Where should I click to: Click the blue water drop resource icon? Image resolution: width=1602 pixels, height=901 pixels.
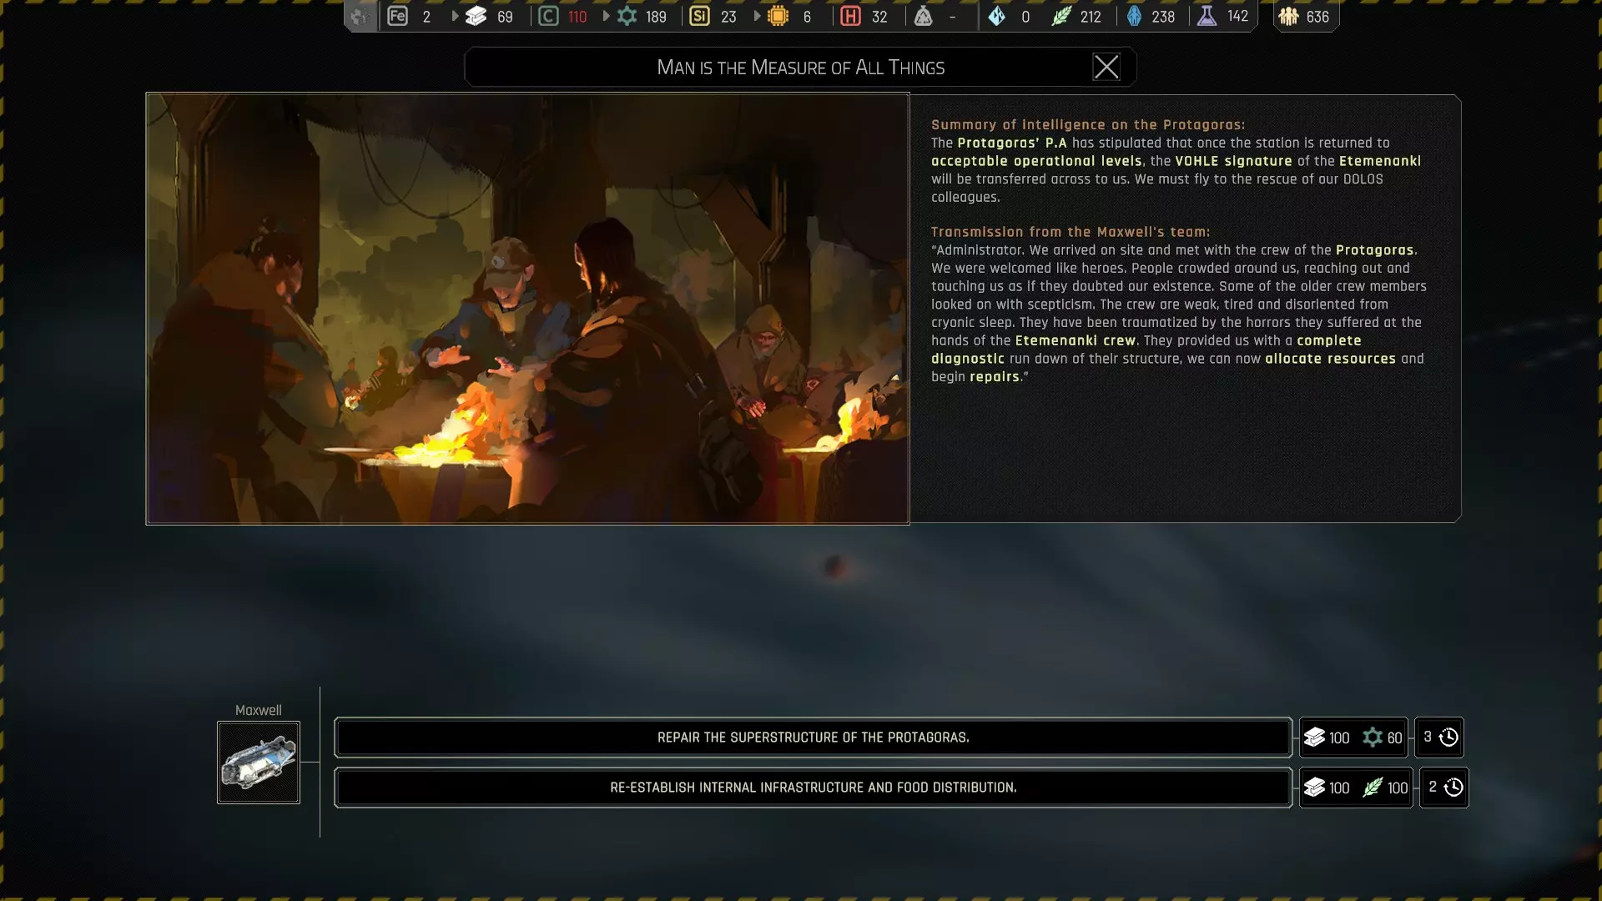pyautogui.click(x=1134, y=16)
